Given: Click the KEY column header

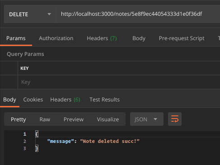Looking at the screenshot, I should pyautogui.click(x=24, y=69).
